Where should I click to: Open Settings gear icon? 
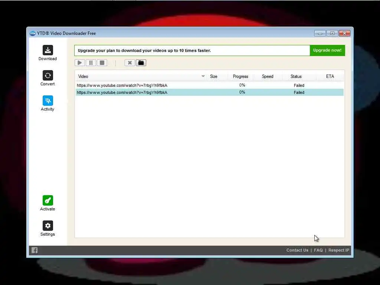point(48,226)
